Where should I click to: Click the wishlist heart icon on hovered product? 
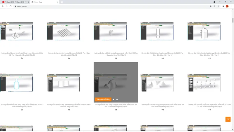[x=113, y=99]
